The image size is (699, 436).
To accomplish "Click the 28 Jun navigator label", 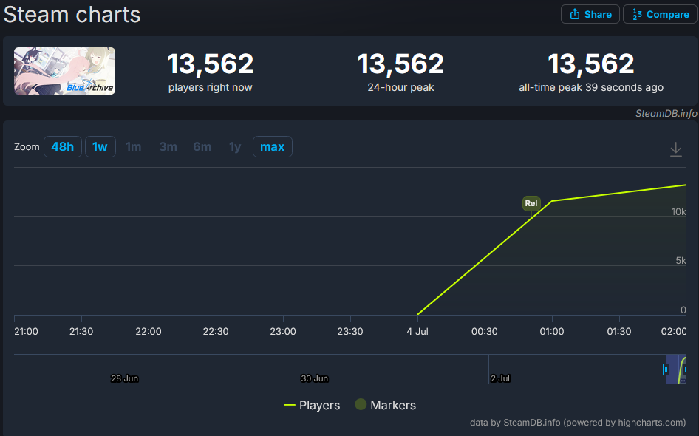I will 125,378.
